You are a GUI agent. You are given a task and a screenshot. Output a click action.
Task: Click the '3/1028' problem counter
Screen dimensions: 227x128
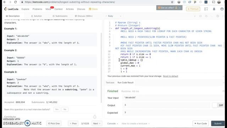point(85,123)
